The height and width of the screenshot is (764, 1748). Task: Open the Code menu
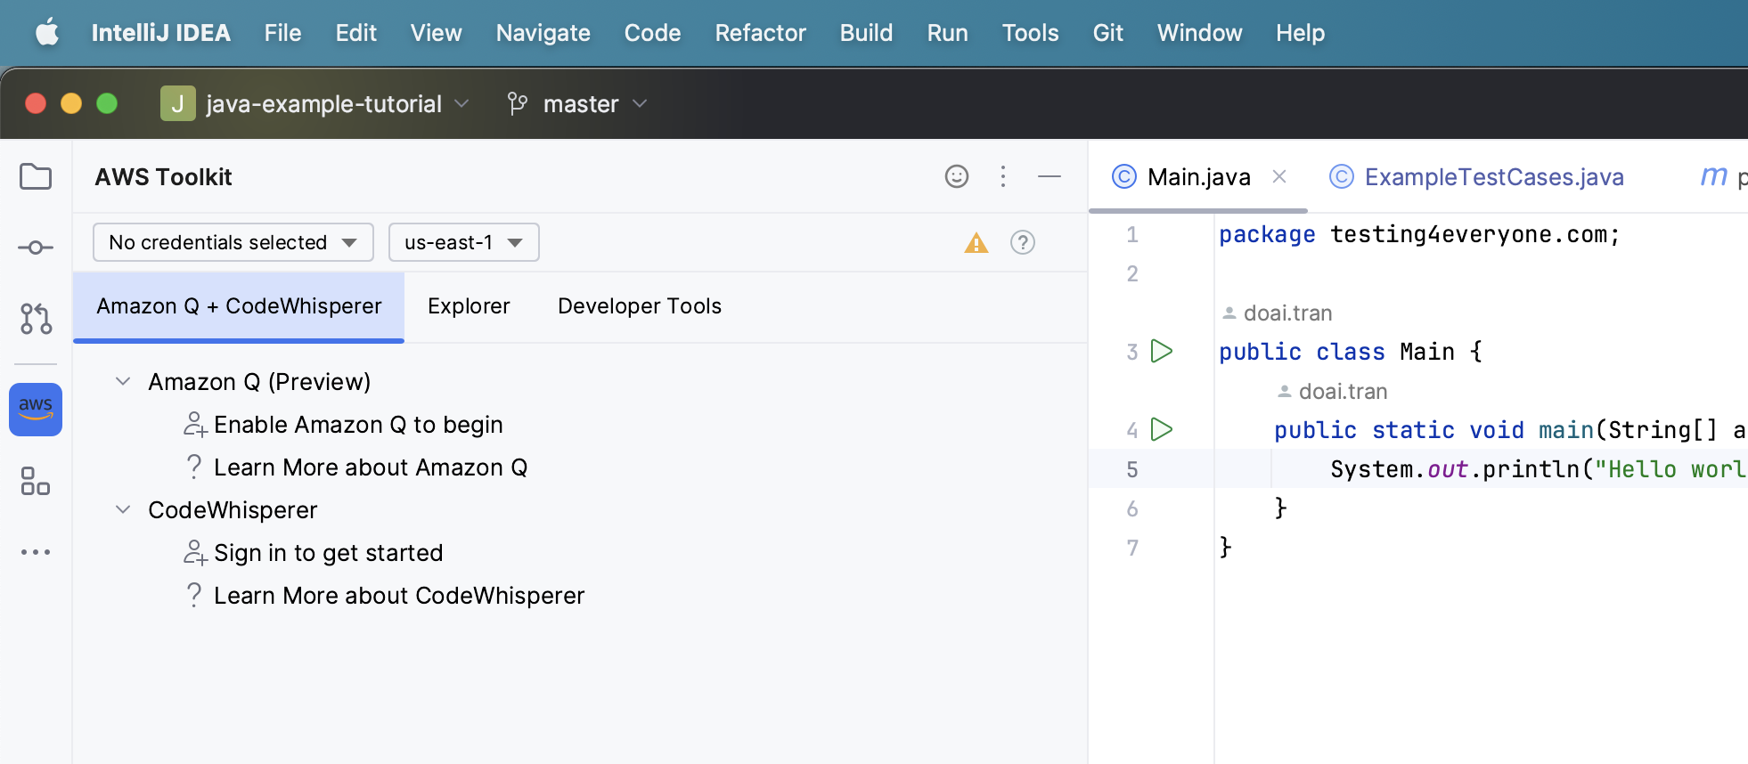point(653,33)
